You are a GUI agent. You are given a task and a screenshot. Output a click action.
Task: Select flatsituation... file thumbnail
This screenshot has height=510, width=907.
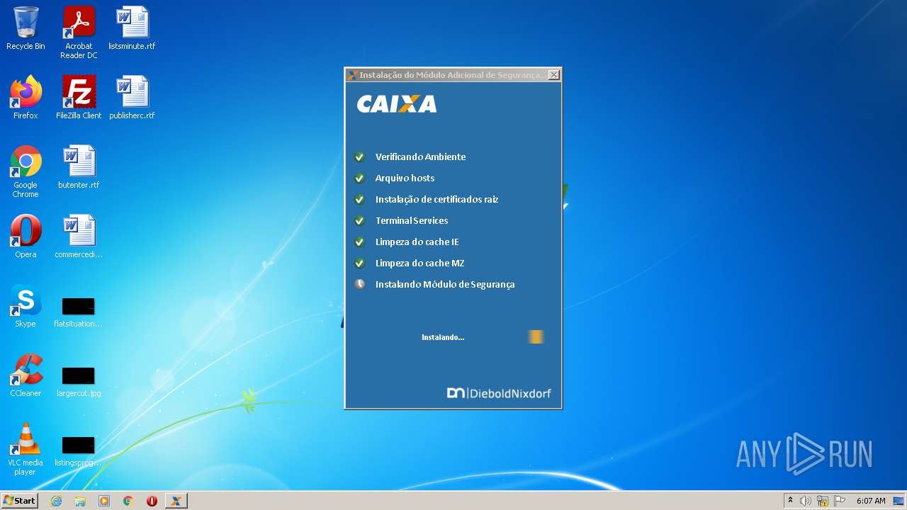pos(79,313)
